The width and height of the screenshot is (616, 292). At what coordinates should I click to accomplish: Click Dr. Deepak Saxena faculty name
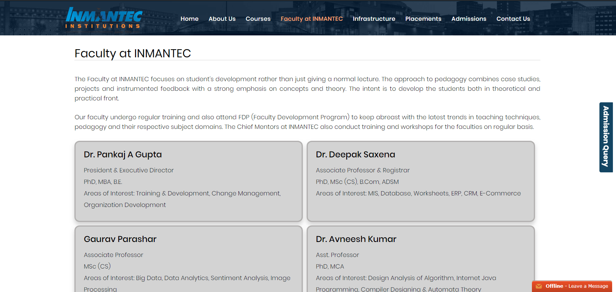[x=355, y=155]
